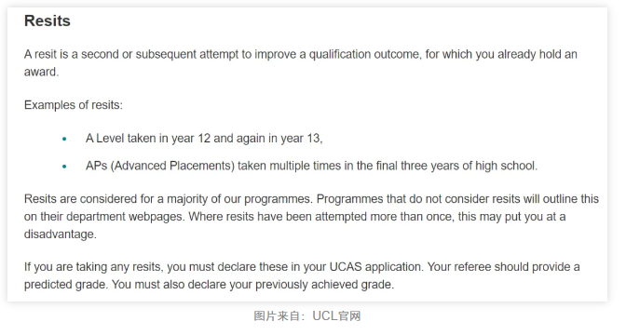
Task: Click the word 'disadvantage' in third paragraph
Action: [x=60, y=234]
